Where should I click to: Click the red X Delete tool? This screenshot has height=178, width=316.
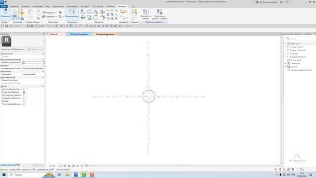pyautogui.click(x=116, y=18)
